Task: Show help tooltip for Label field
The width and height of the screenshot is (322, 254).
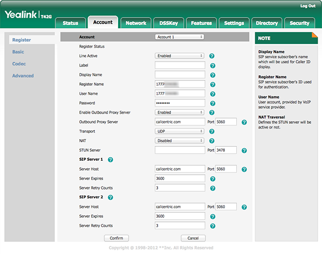Action: tap(213, 65)
